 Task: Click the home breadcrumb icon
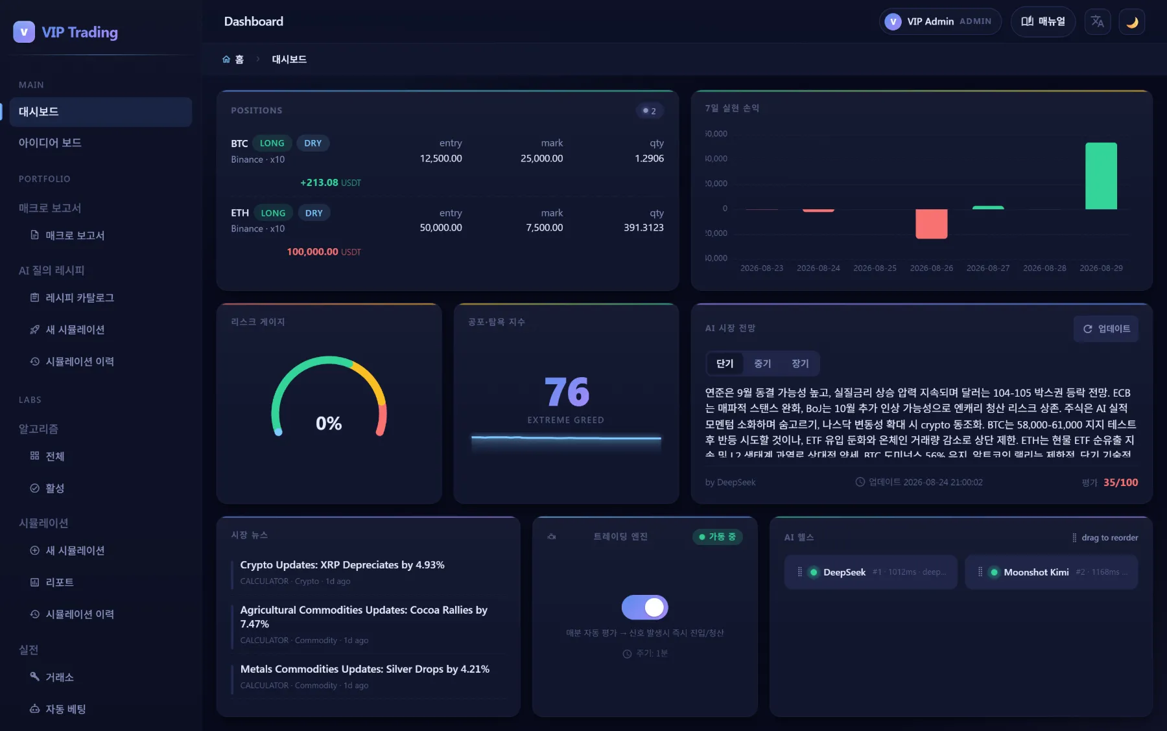coord(226,60)
